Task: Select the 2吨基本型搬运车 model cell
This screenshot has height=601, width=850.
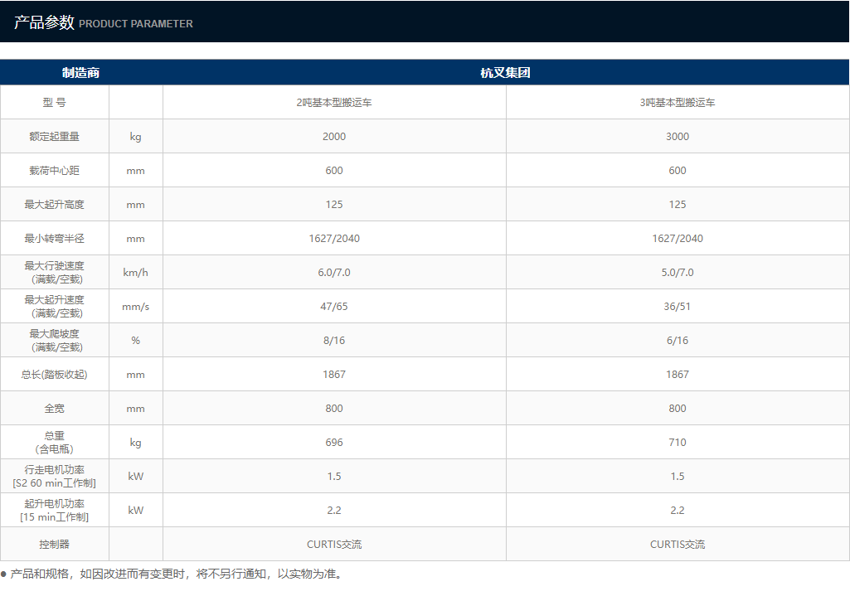Action: tap(334, 103)
